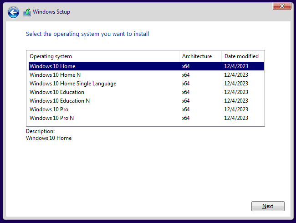
Task: Click the Windows Setup title text
Action: point(51,12)
